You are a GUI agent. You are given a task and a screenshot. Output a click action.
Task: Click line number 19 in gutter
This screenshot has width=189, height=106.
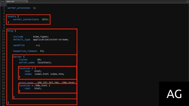click(3, 57)
